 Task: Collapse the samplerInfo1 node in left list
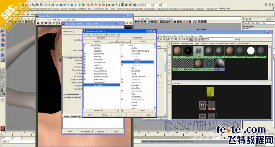click(85, 45)
